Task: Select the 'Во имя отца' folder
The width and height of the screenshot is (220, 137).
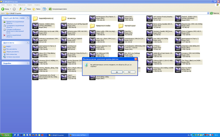Action: (x=64, y=18)
